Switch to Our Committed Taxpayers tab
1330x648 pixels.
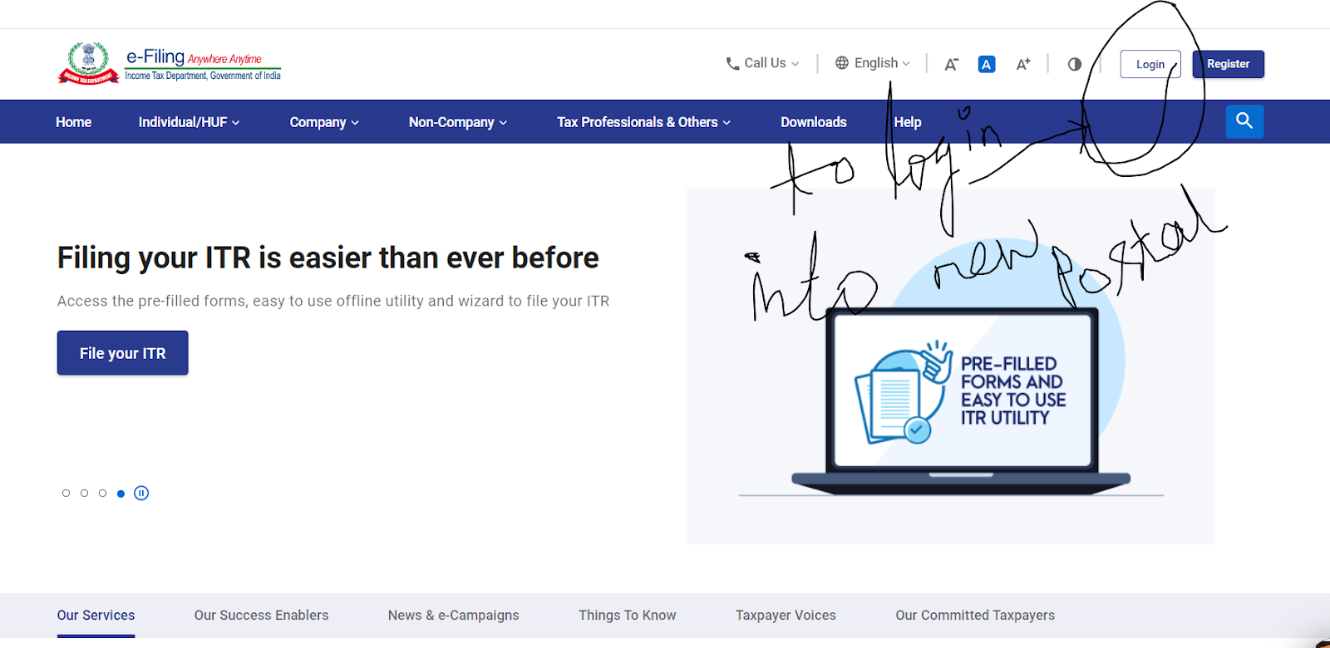click(975, 616)
